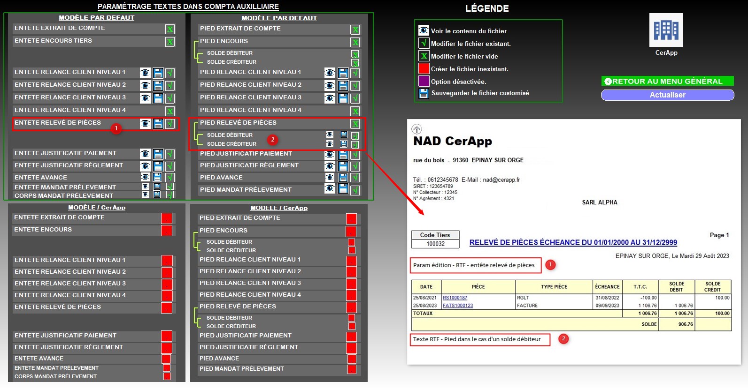Click eye icon for PIED RELANCE CLIENT NIVEAU 1
The height and width of the screenshot is (389, 748).
pos(330,73)
